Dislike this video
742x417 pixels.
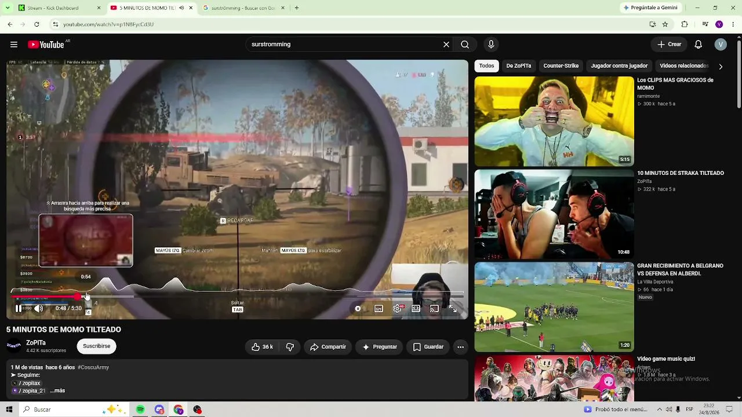pos(290,347)
